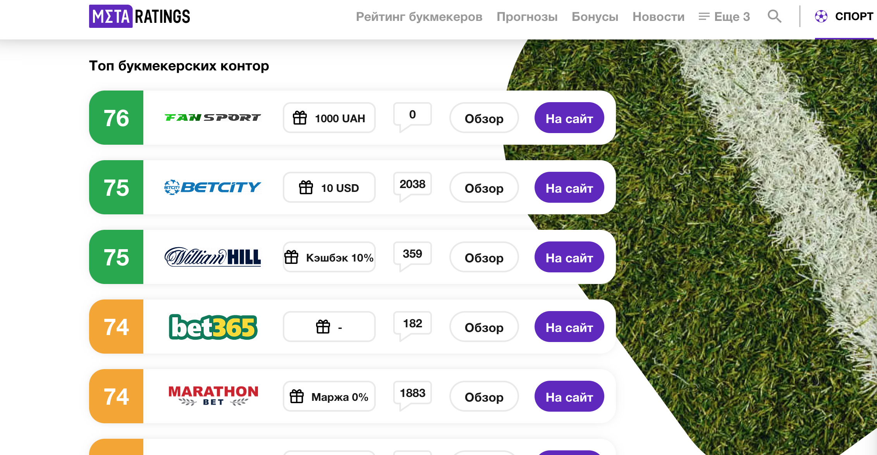Open Прогнозы menu item

tap(527, 17)
